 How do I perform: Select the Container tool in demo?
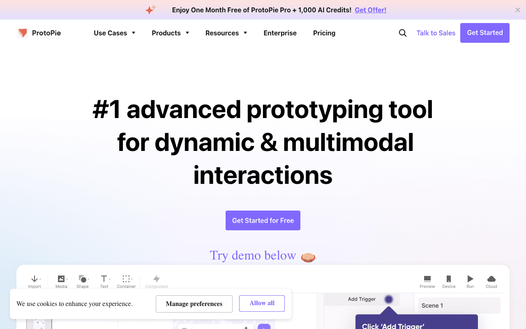[126, 282]
